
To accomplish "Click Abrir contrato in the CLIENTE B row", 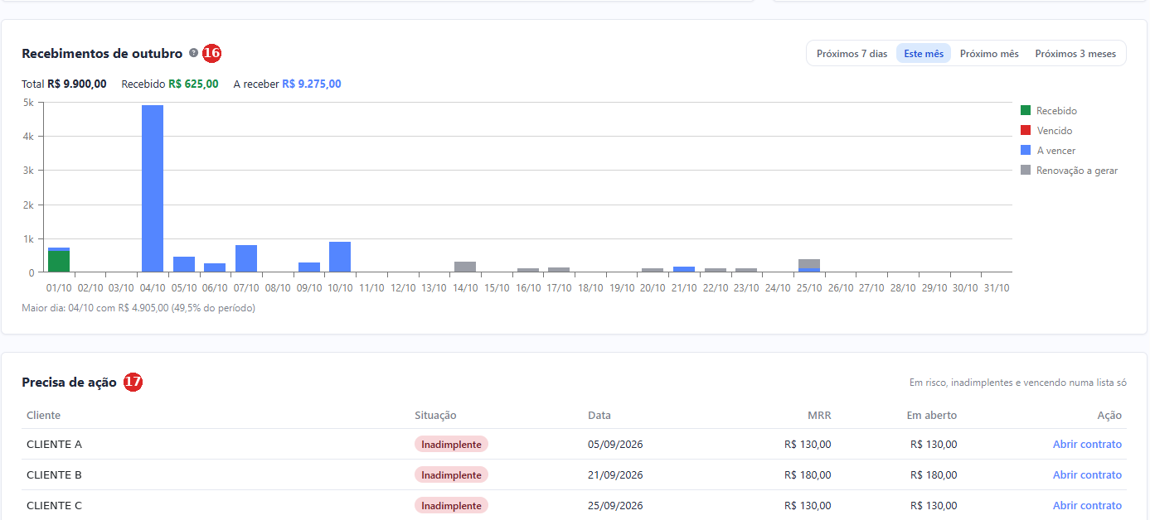I will pyautogui.click(x=1087, y=475).
